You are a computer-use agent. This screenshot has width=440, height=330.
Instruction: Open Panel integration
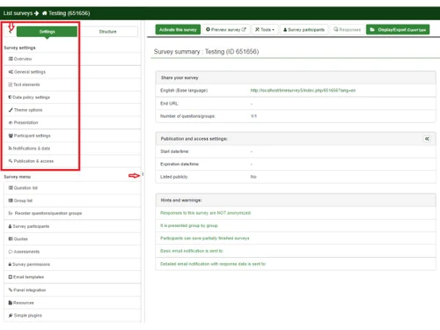[x=72, y=290]
